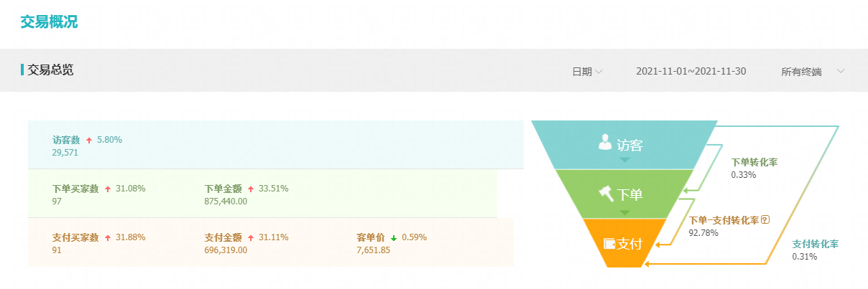Click the order gavel icon in funnel
This screenshot has width=868, height=289.
pos(604,192)
